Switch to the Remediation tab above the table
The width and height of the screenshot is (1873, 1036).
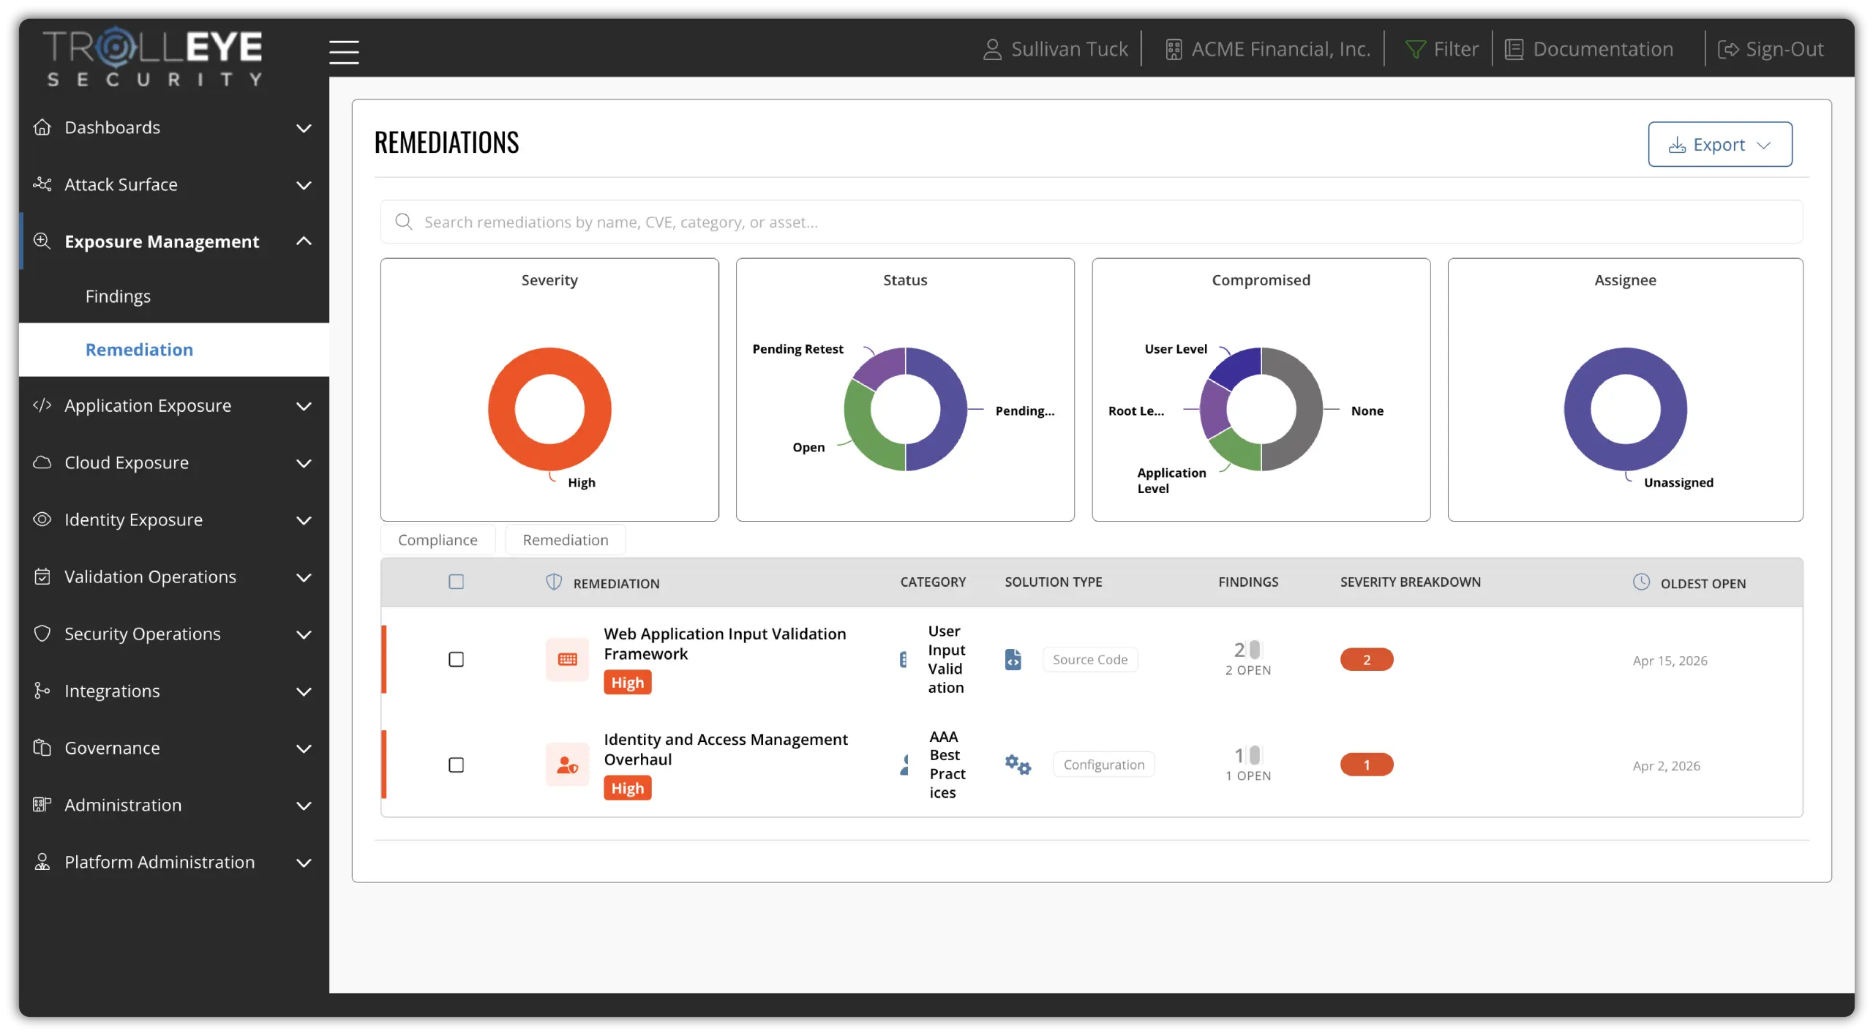coord(566,540)
